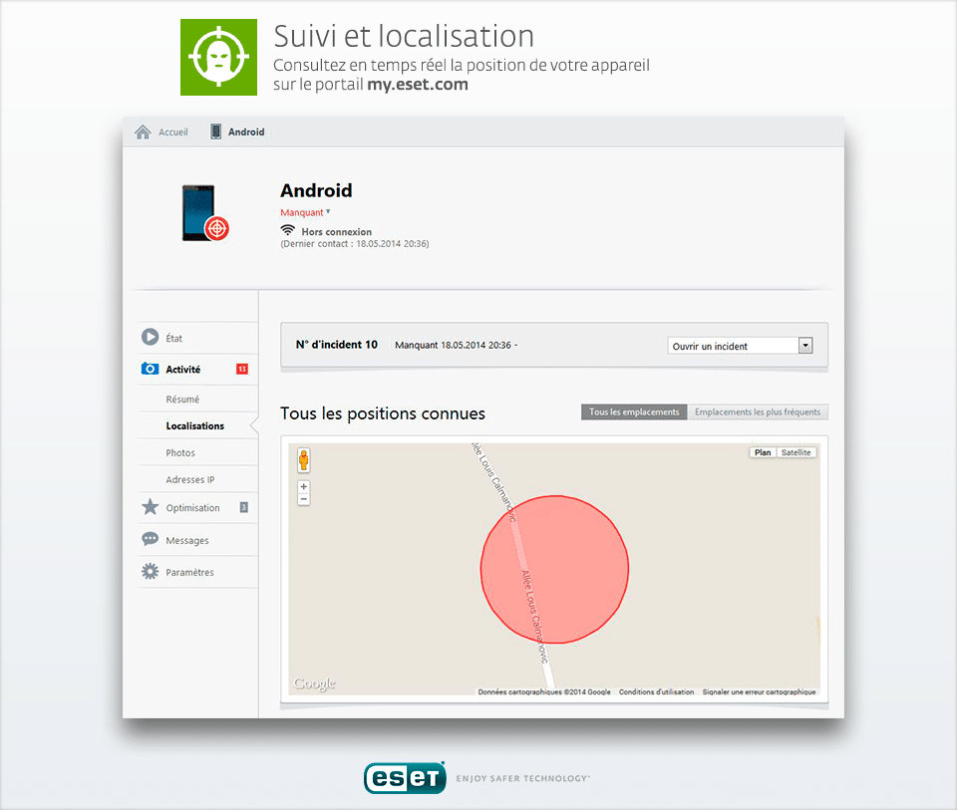Open the Photos sidebar section
The width and height of the screenshot is (957, 810).
coord(180,452)
